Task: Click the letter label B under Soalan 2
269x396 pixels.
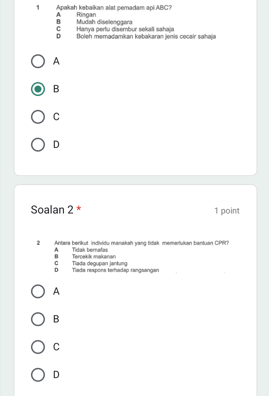Action: click(56, 319)
